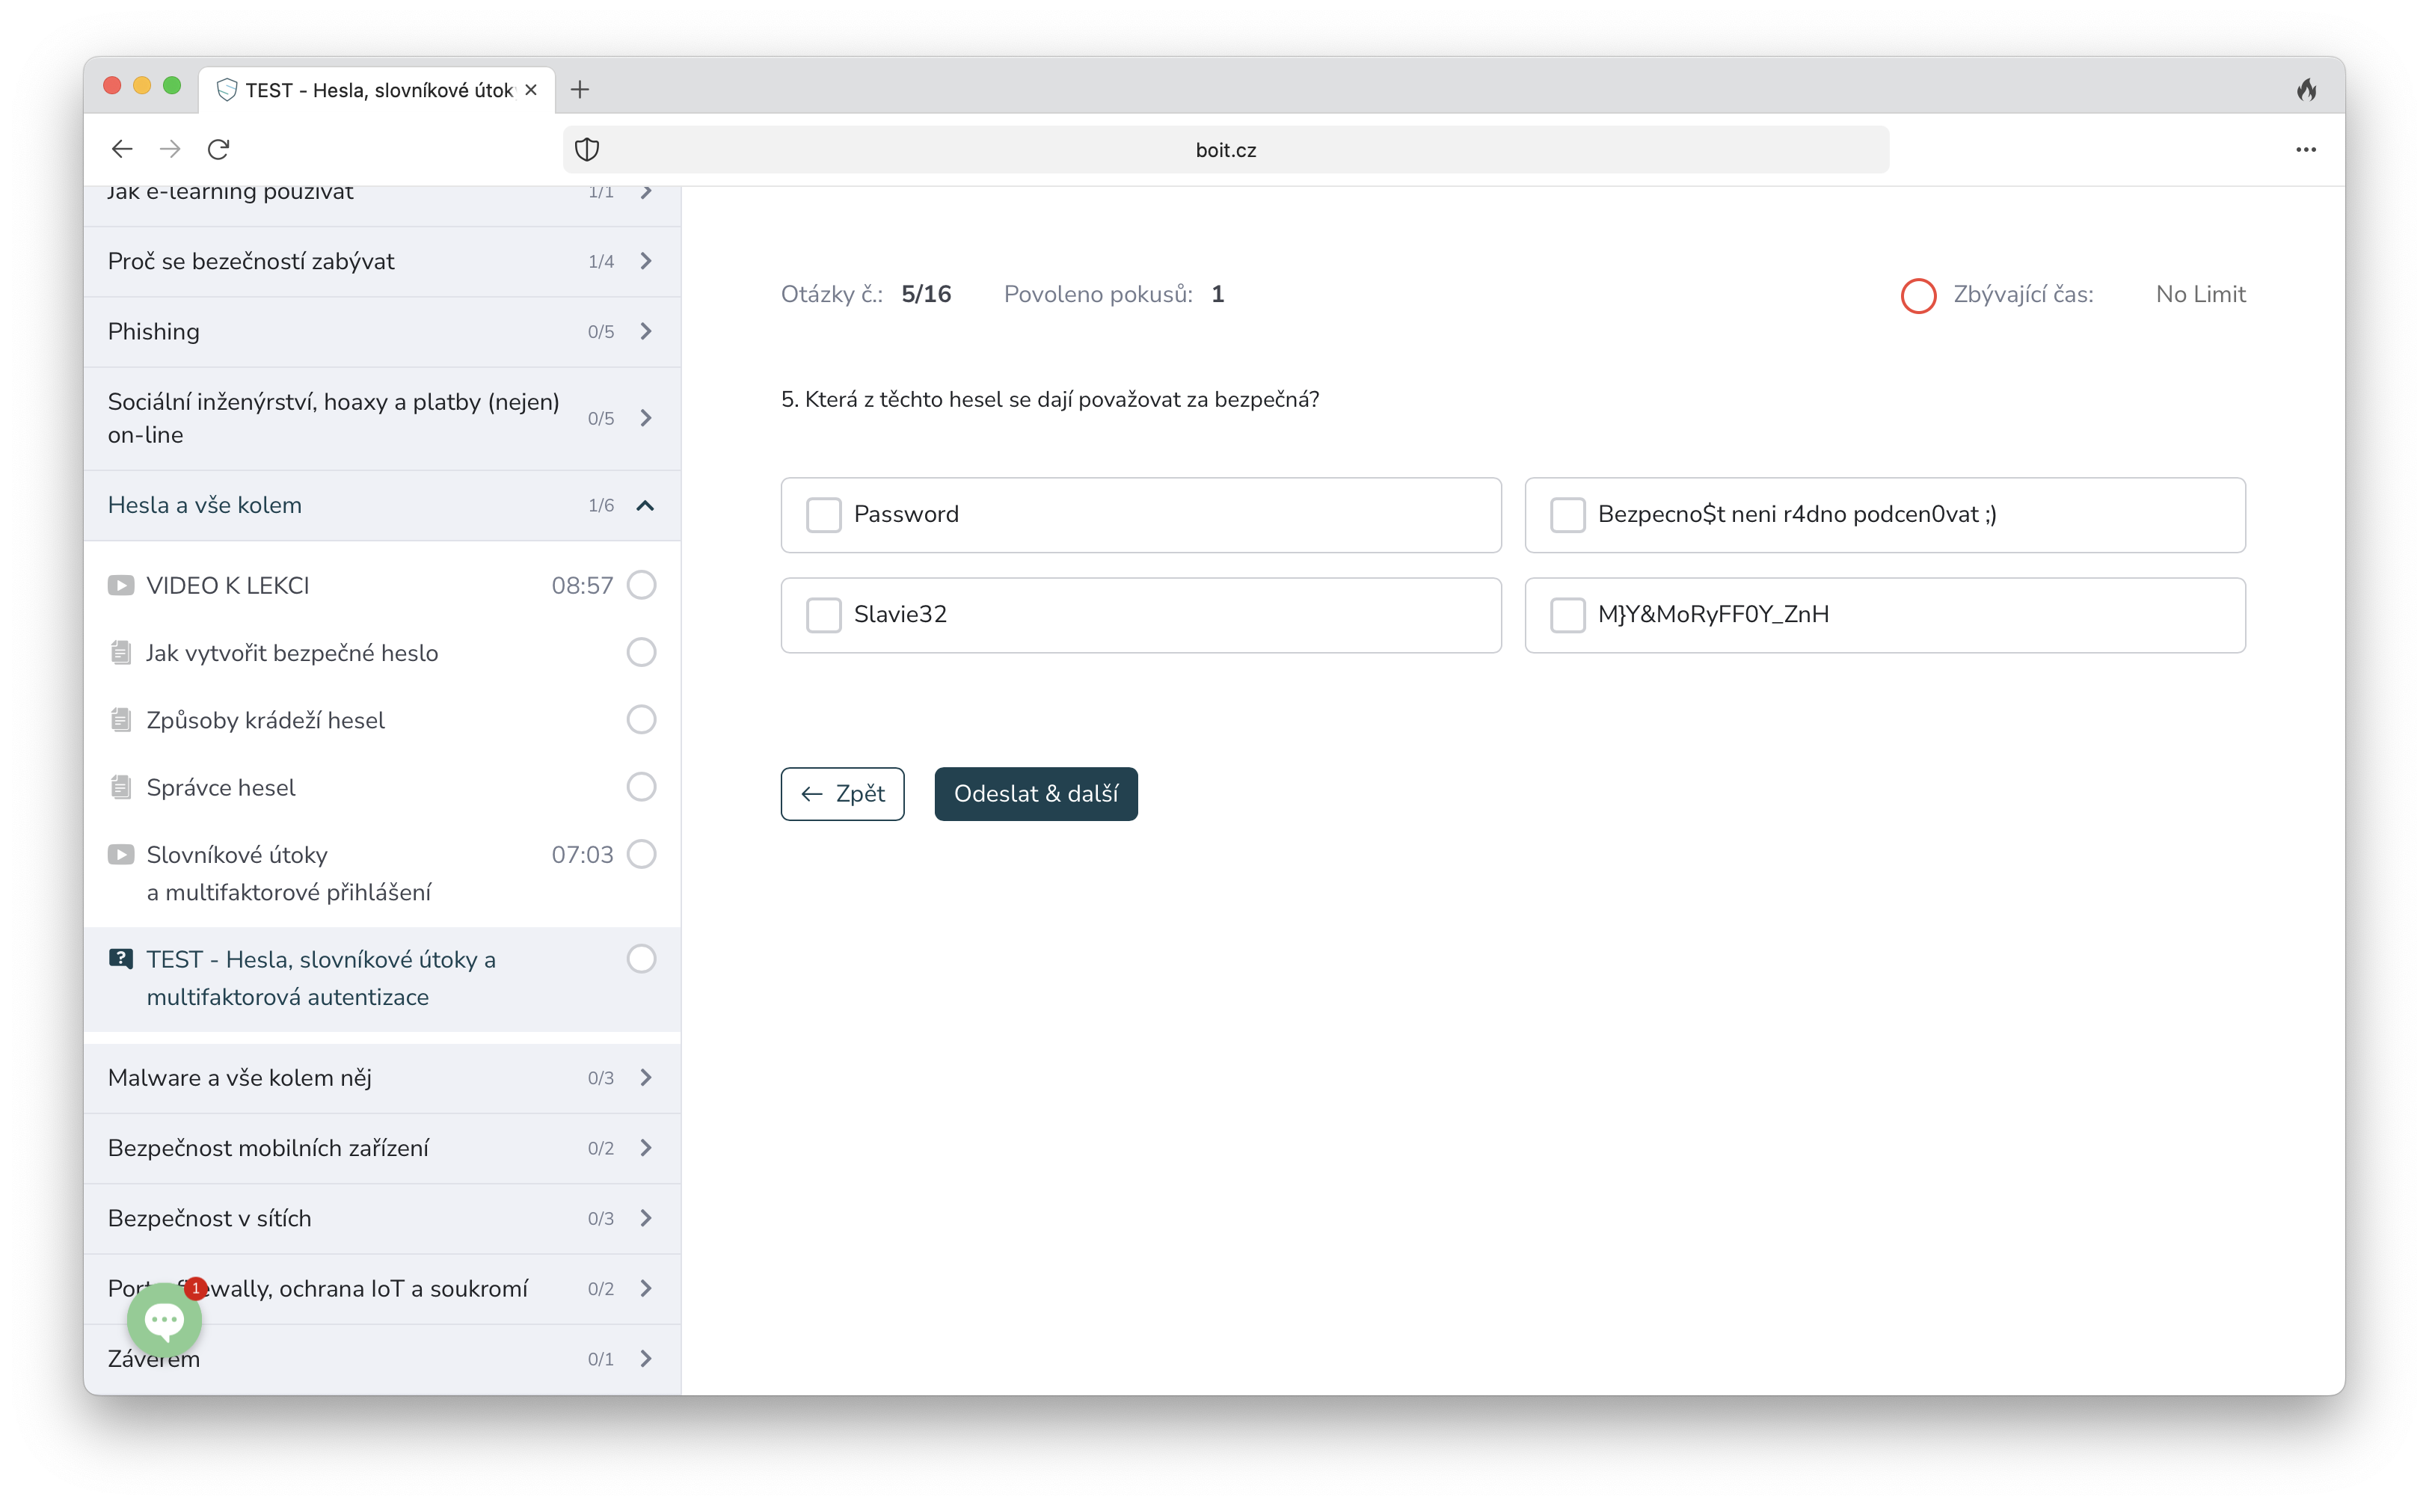2429x1506 pixels.
Task: Reload the page with the refresh icon
Action: 218,150
